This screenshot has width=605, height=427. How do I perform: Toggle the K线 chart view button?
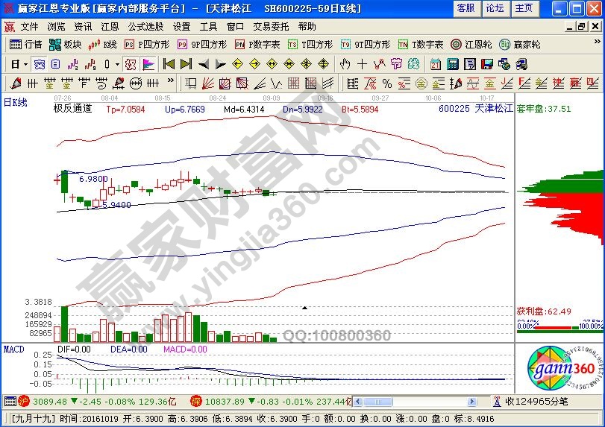[x=103, y=45]
